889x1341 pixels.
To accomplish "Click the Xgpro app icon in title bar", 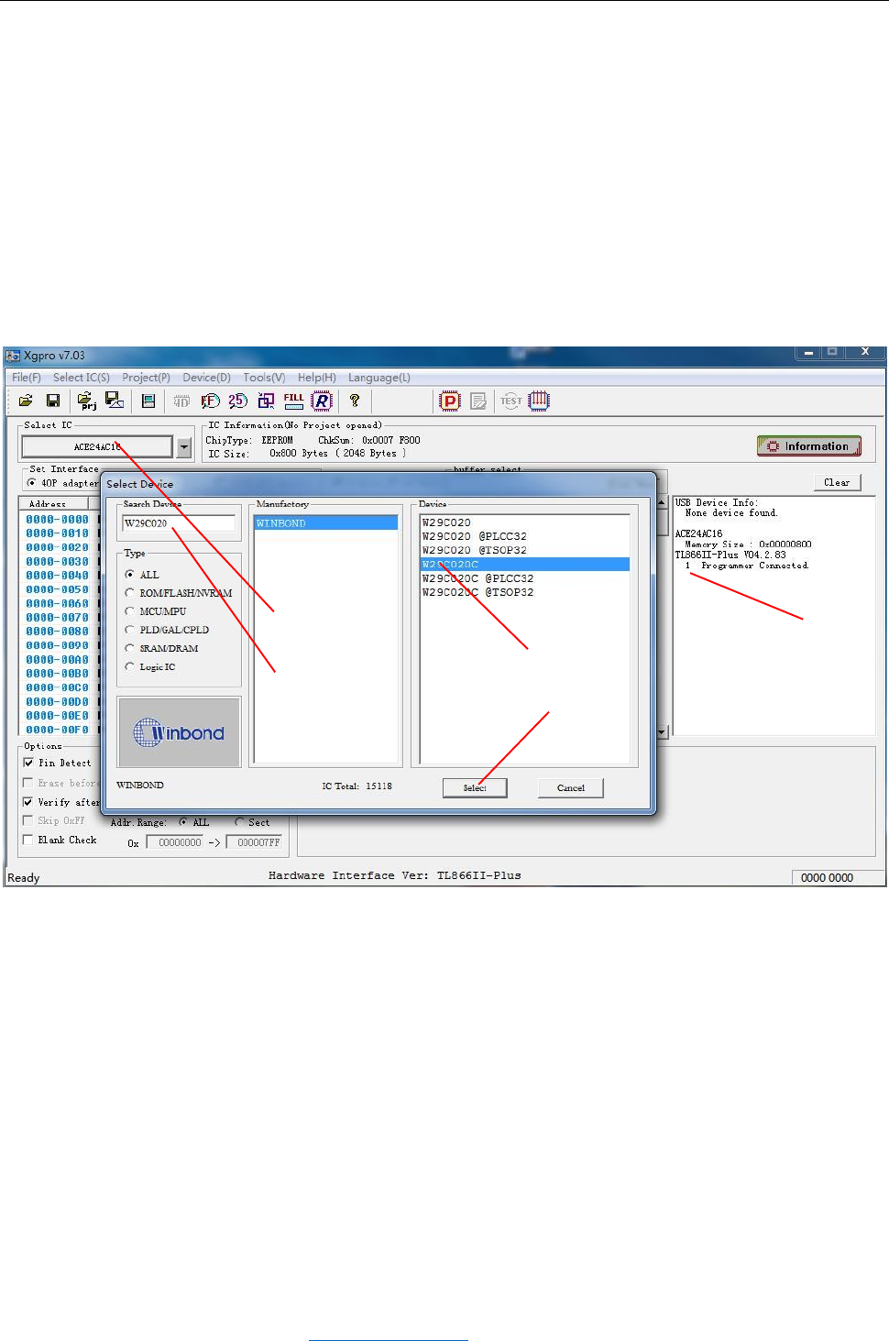I will [14, 356].
